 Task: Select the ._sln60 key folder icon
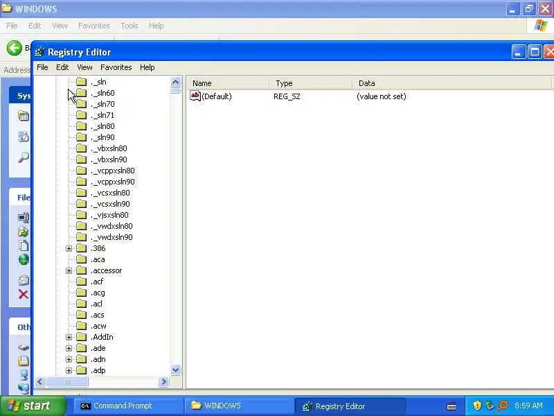point(81,93)
